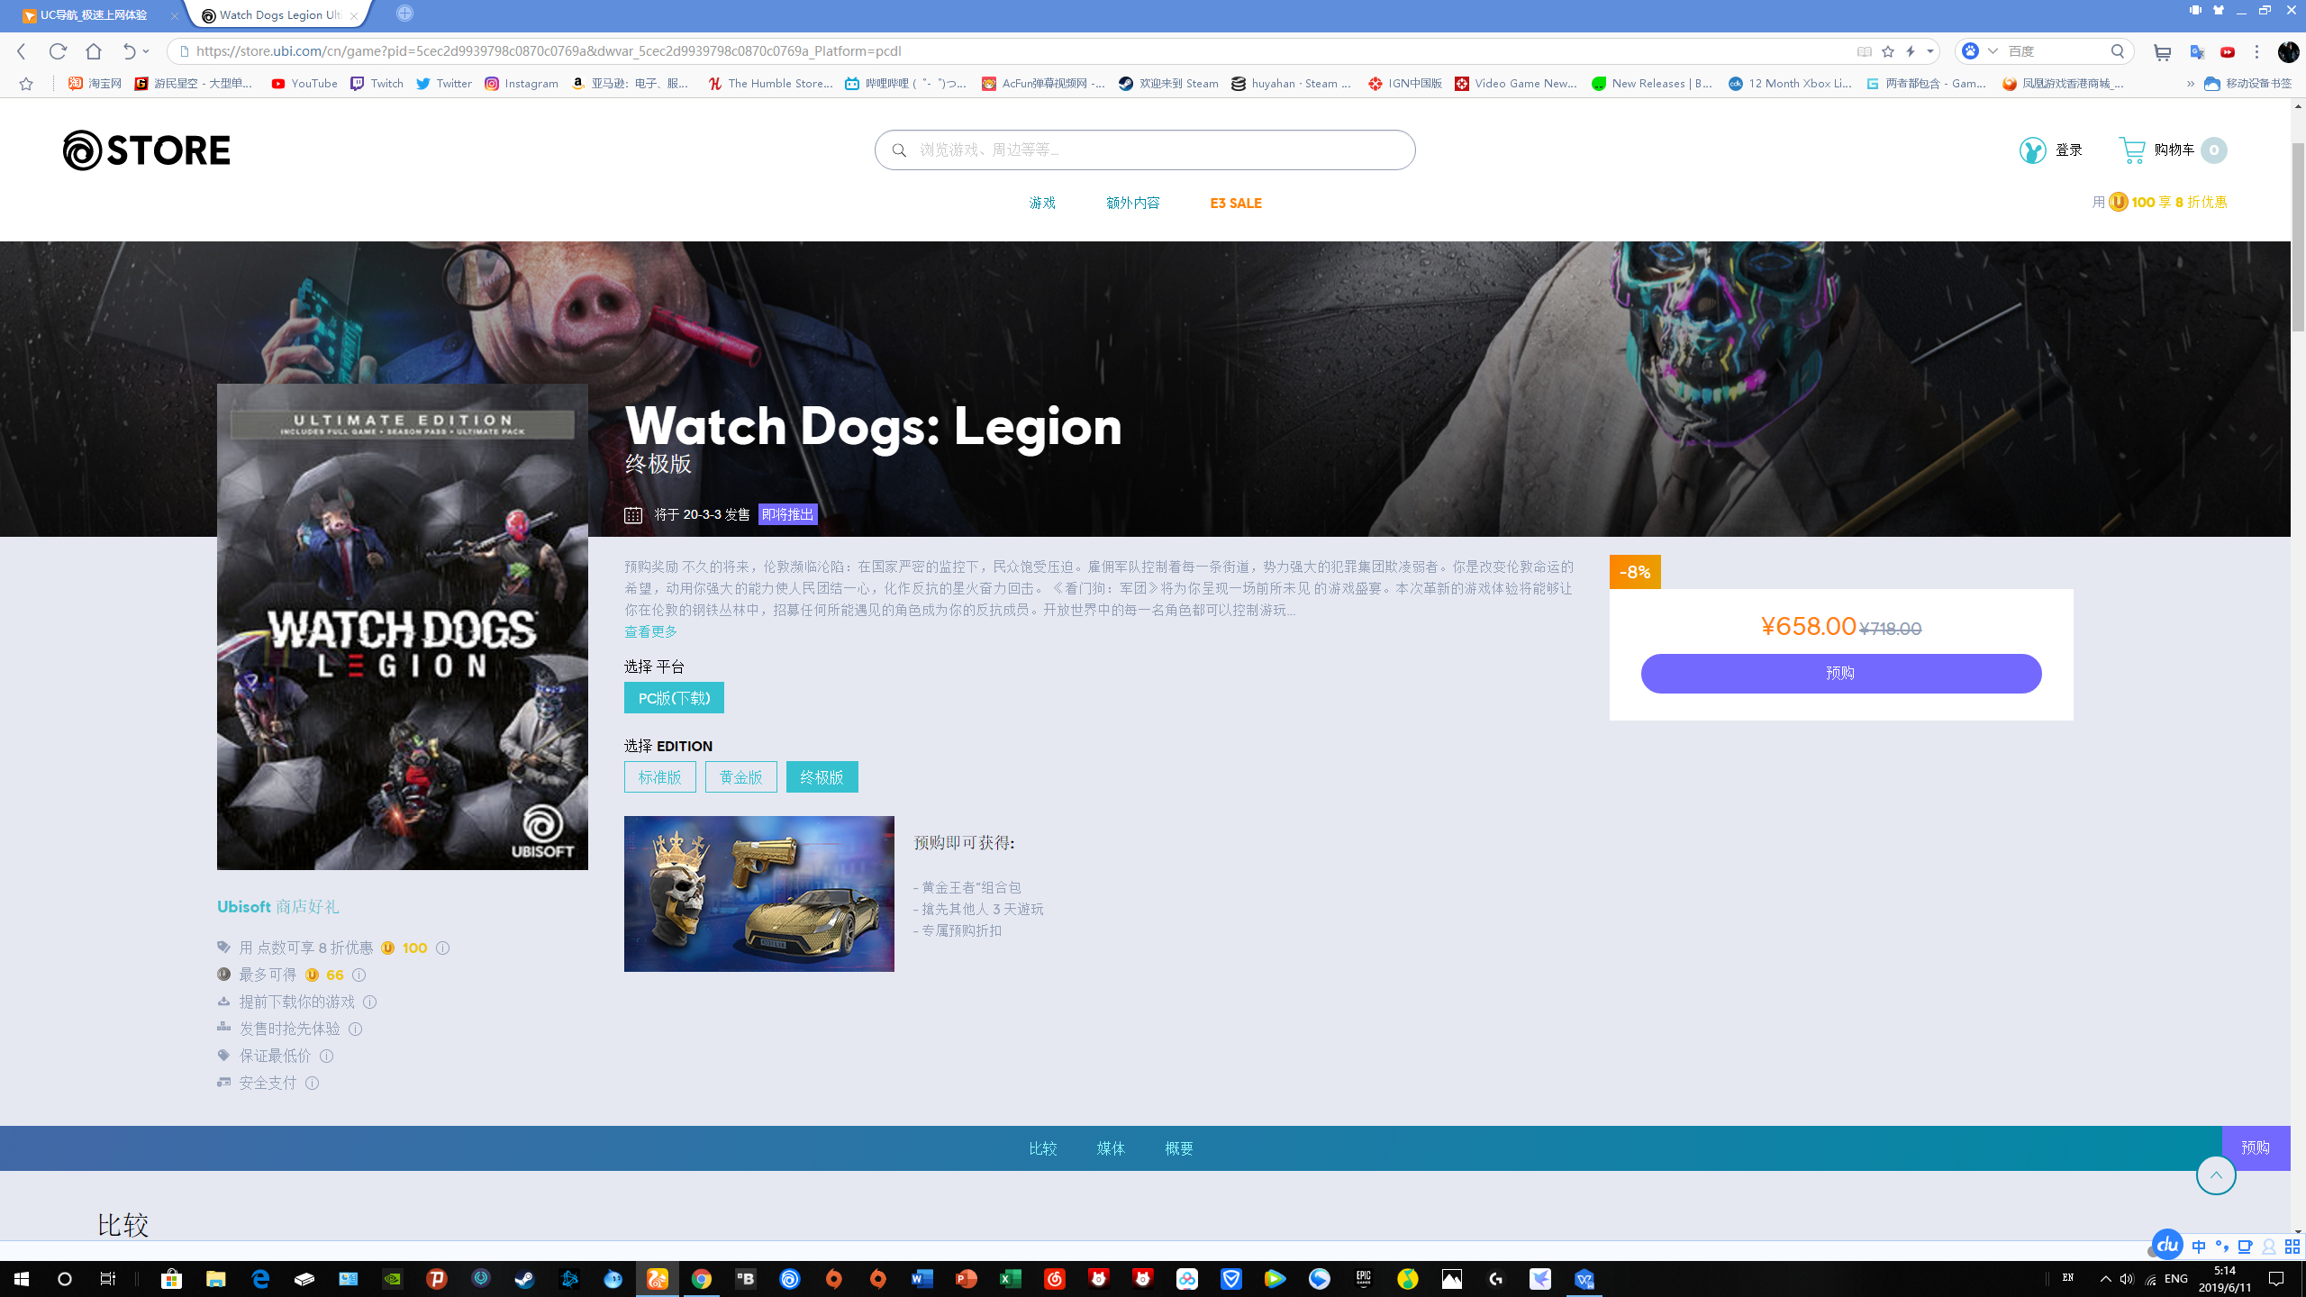
Task: Click 用100享8折优惠 promo link
Action: pos(2159,202)
